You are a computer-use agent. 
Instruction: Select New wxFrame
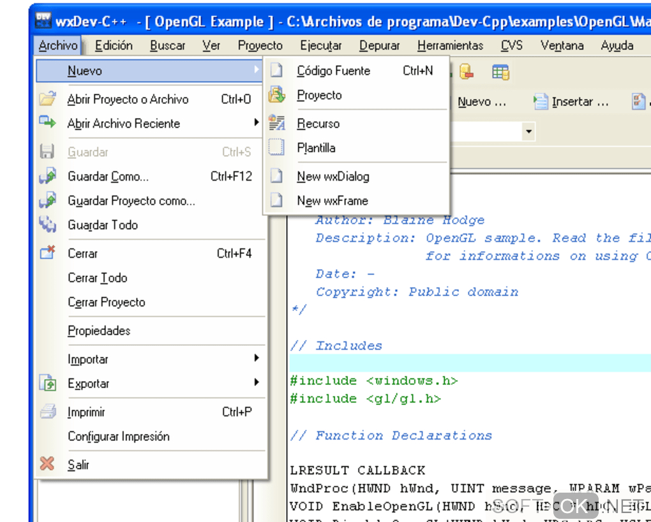click(357, 200)
